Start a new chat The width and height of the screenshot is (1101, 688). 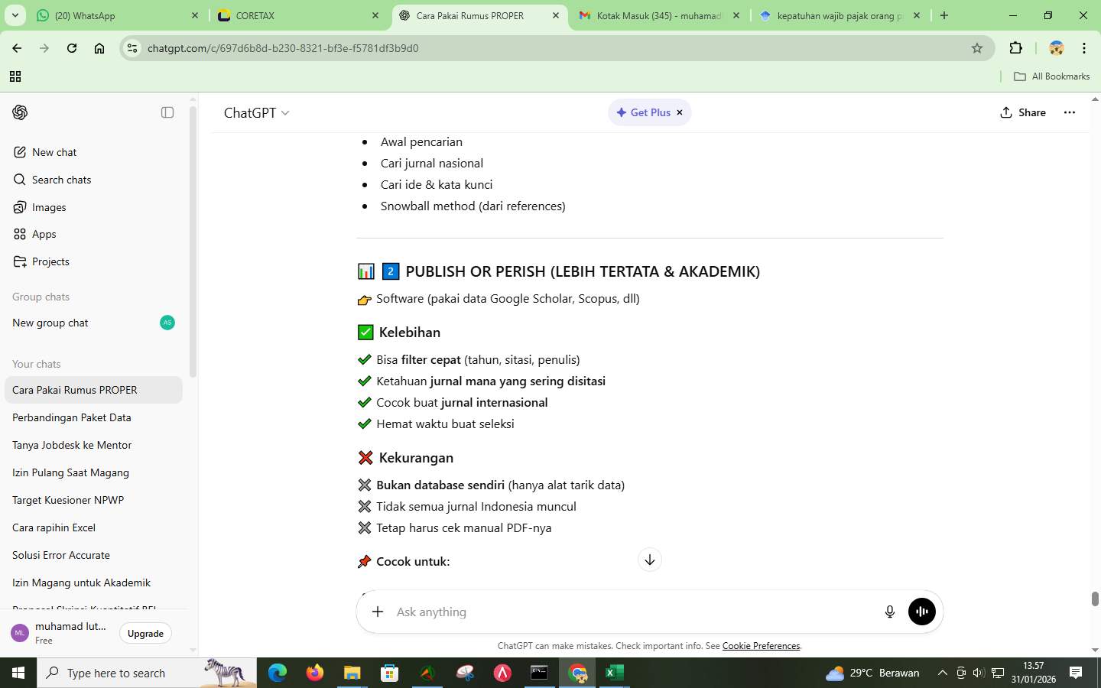coord(53,152)
